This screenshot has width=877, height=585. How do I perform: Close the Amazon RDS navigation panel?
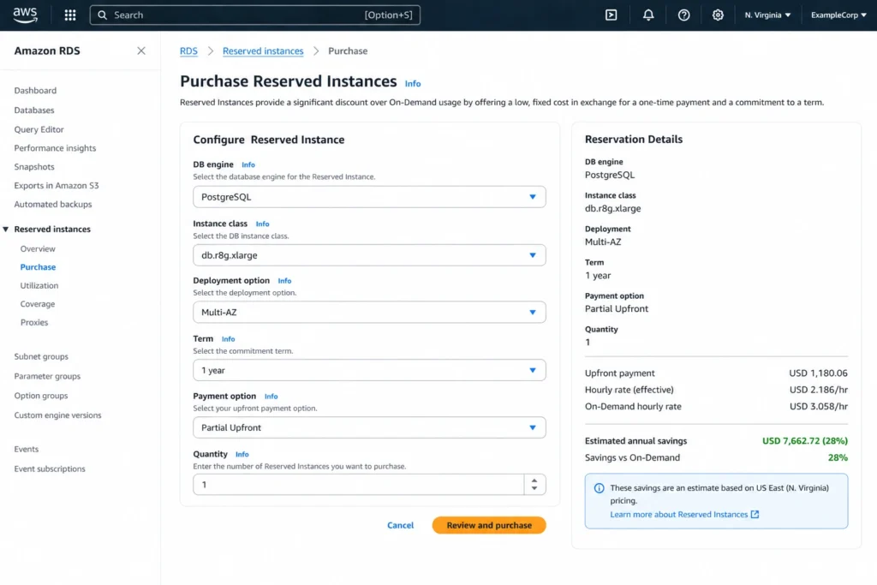coord(140,51)
